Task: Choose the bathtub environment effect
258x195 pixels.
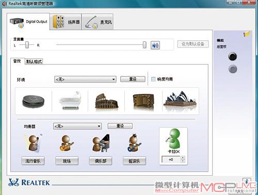Action: coord(70,101)
